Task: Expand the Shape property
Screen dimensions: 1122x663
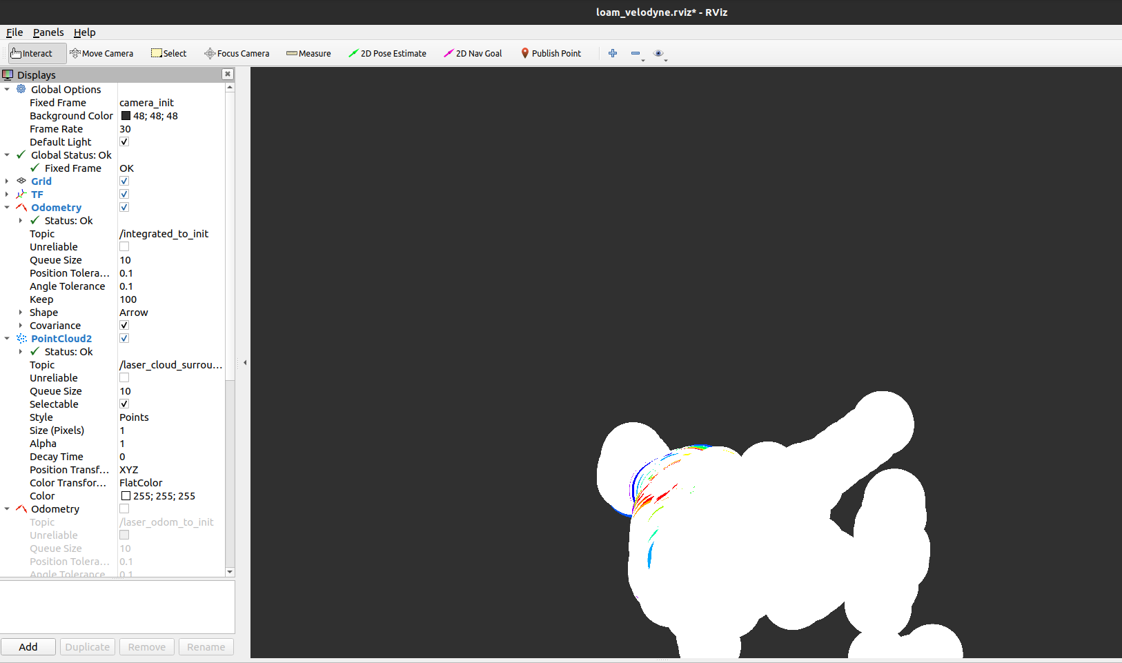Action: click(x=21, y=312)
